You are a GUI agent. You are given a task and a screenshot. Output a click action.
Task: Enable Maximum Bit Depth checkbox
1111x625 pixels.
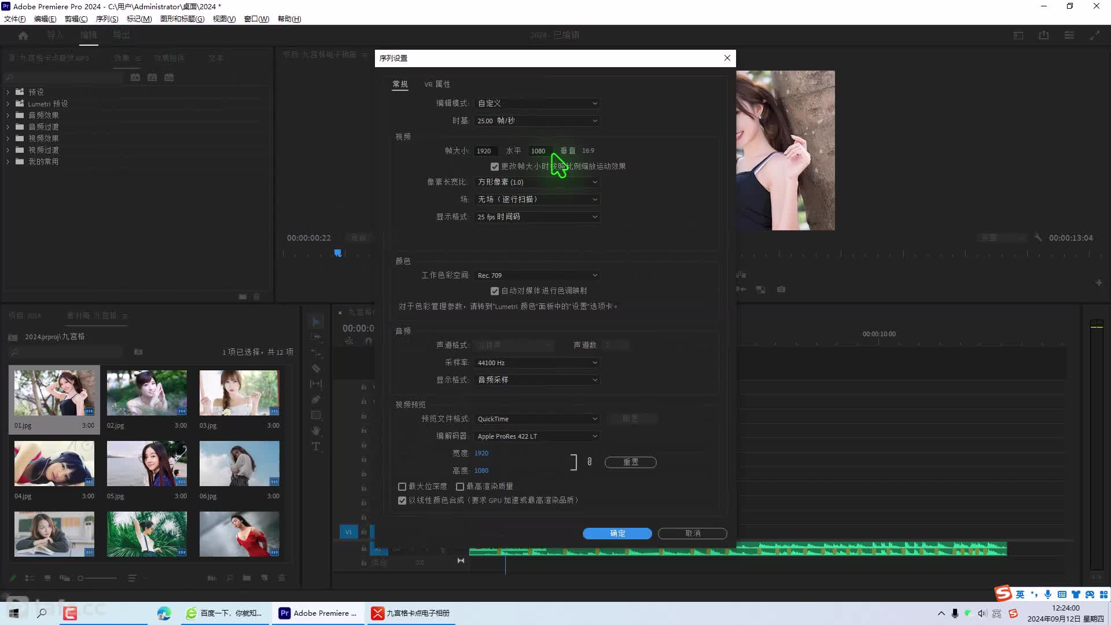[402, 487]
